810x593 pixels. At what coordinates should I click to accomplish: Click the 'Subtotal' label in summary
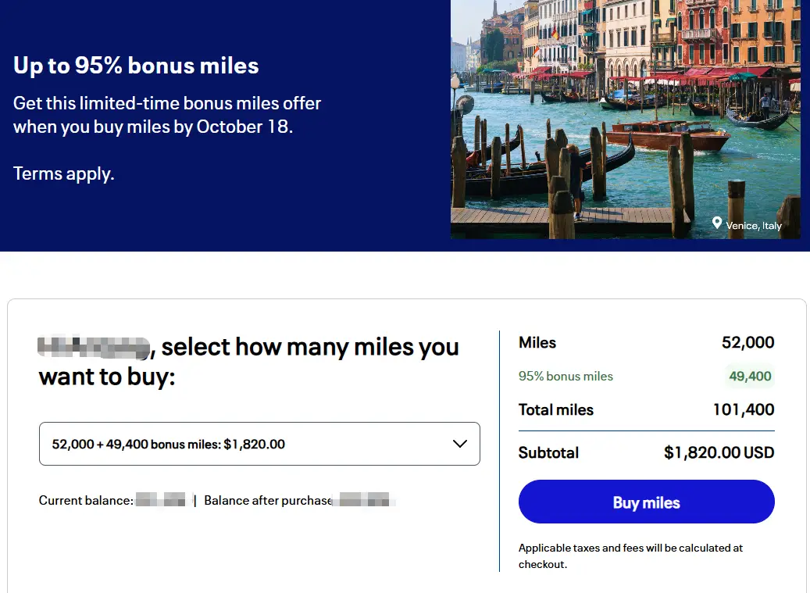548,452
